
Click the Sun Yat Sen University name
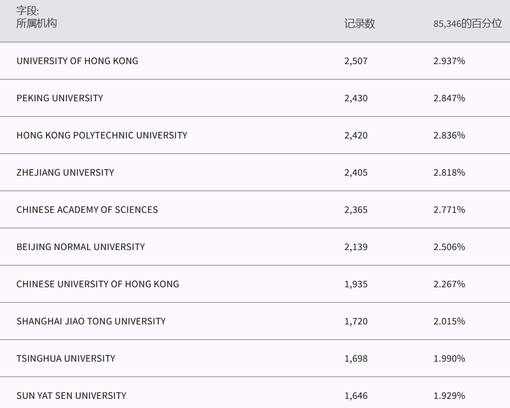(72, 395)
